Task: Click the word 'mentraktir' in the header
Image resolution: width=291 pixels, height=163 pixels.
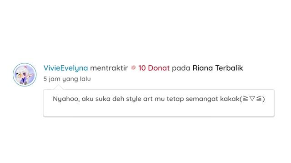Action: [x=109, y=68]
